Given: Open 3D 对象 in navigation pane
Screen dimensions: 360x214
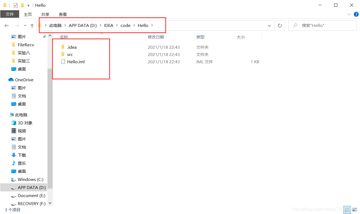Looking at the screenshot, I should point(25,123).
